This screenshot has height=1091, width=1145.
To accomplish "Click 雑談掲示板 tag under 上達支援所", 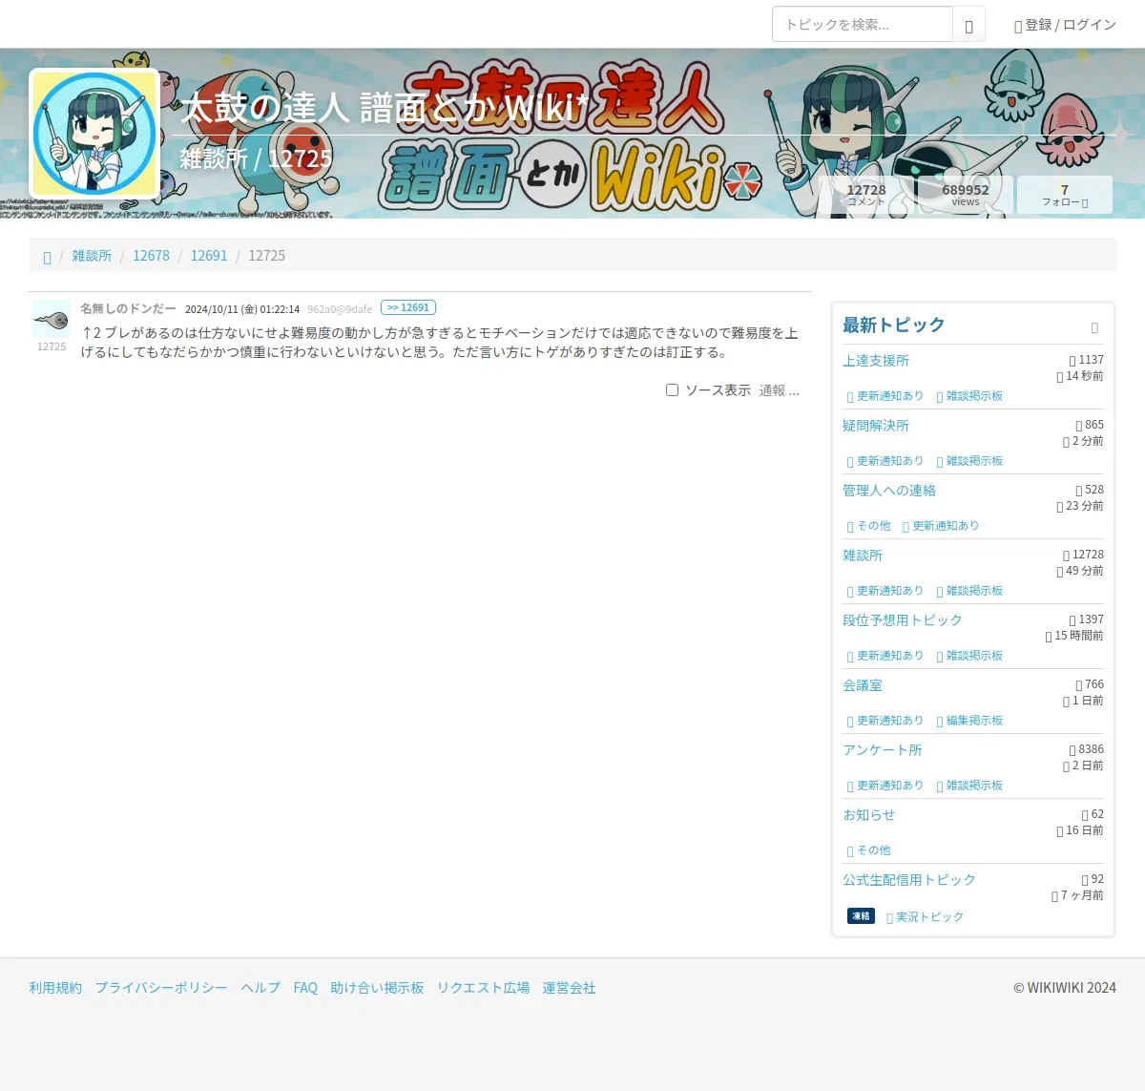I will click(969, 396).
